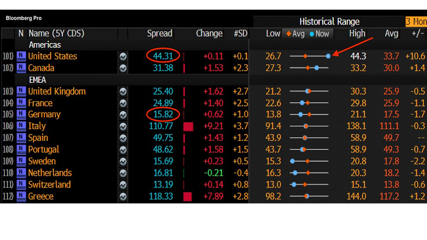Select the Canada row name

[x=41, y=68]
